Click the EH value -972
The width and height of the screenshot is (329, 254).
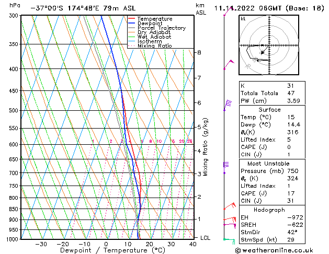point(295,217)
